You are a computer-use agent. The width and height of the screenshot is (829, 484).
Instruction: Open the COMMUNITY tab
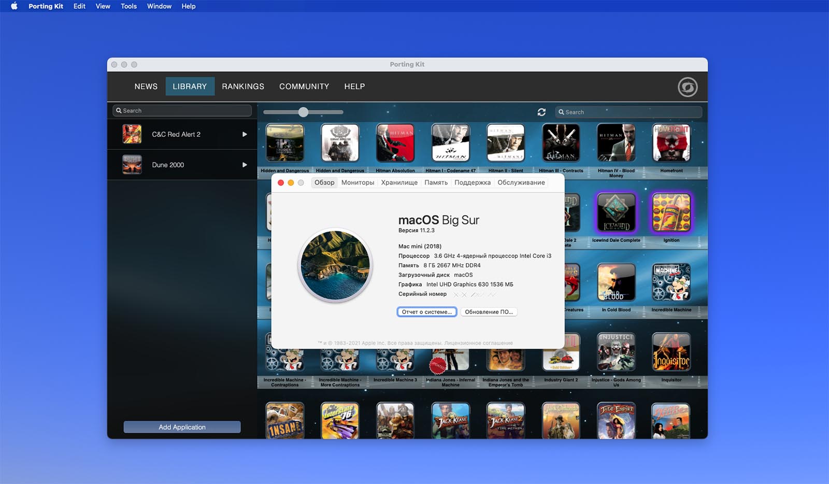(304, 87)
